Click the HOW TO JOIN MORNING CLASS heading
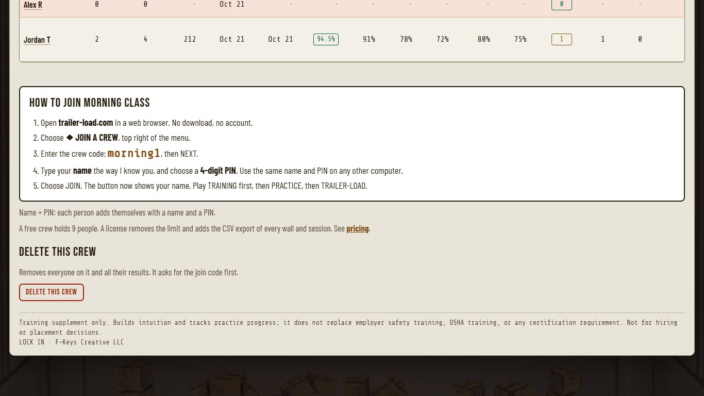The height and width of the screenshot is (396, 704). [x=90, y=103]
